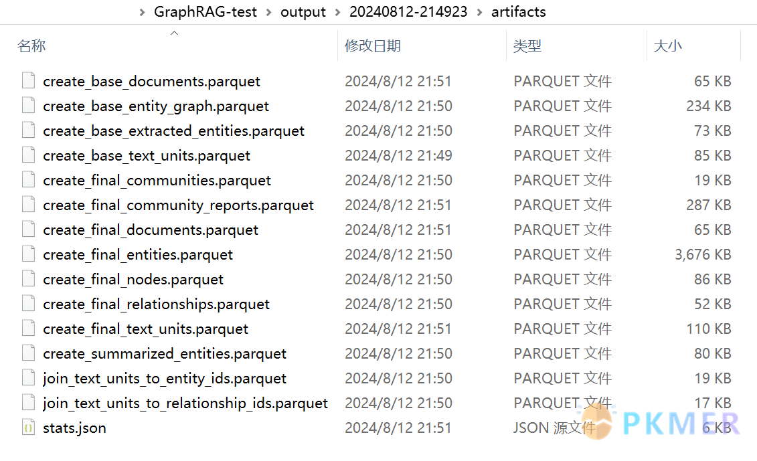The width and height of the screenshot is (757, 461).
Task: Click the create_final_communities.parquet file icon
Action: click(x=29, y=179)
